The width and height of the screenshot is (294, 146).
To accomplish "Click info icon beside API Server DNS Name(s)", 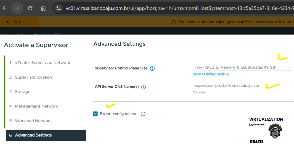I will 143,87.
